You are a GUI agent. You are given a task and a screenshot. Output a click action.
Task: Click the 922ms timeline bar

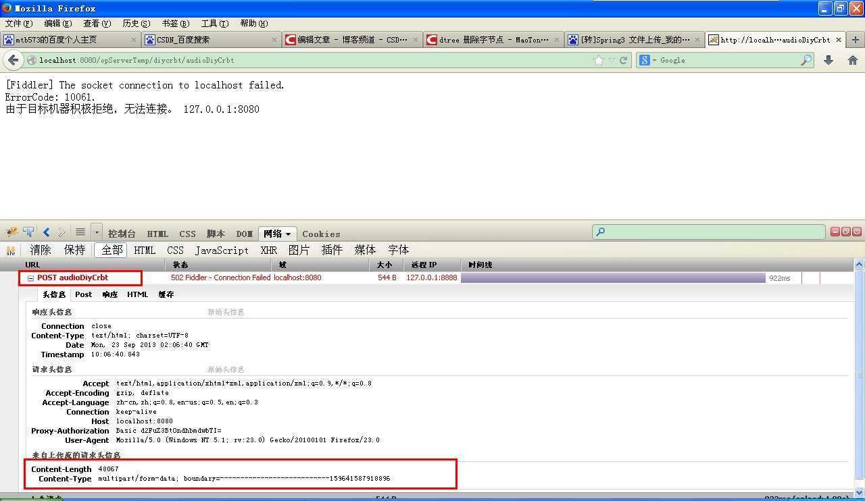613,278
